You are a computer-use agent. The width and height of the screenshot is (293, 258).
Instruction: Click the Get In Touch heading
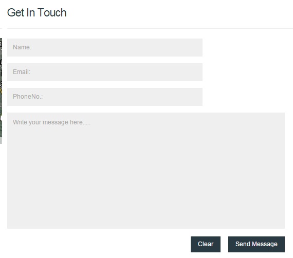[x=37, y=13]
